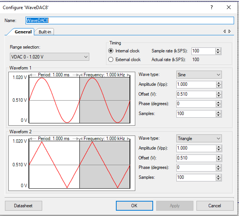This screenshot has height=216, width=239.
Task: Click the tab scroll right arrow
Action: tap(230, 32)
